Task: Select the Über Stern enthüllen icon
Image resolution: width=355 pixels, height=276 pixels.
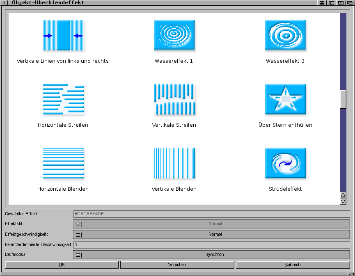Action: coord(285,99)
